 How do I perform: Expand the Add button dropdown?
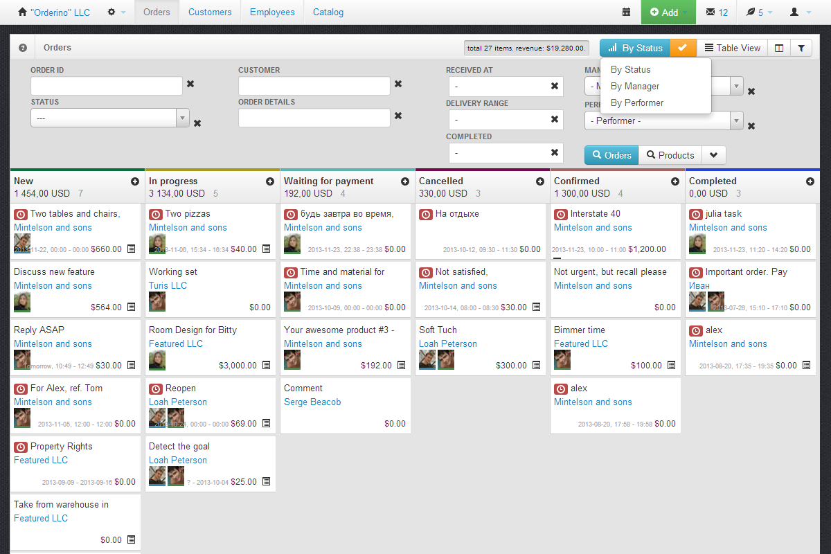point(685,12)
